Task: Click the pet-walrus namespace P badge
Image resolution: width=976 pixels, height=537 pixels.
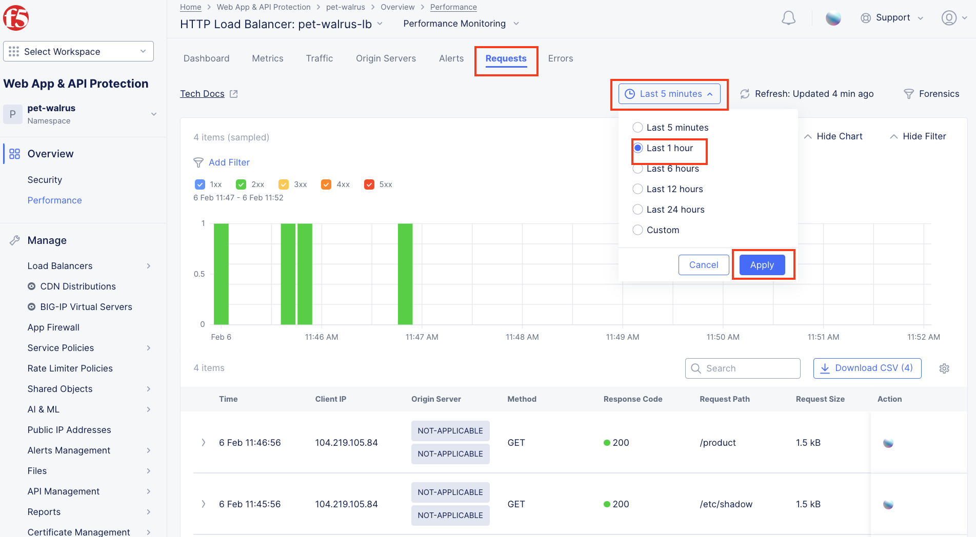Action: 13,114
